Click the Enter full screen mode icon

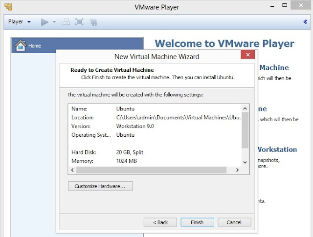(79, 22)
